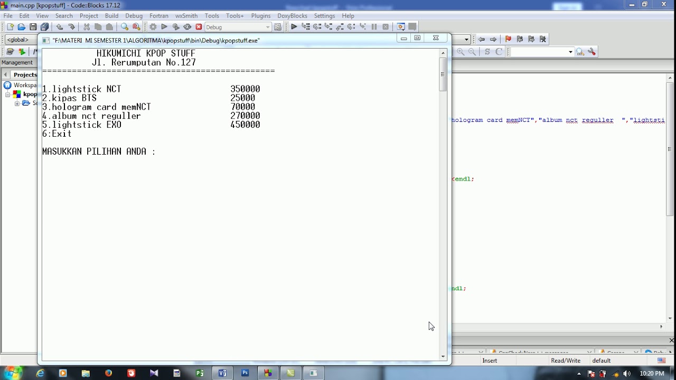Click the editor horizontal scroll right arrow

pos(662,327)
